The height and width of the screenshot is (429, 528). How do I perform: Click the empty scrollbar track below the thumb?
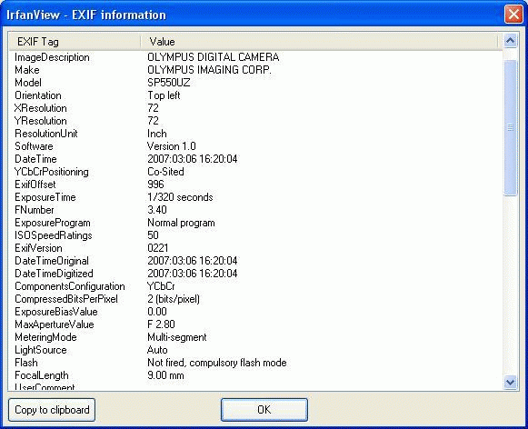pos(510,285)
